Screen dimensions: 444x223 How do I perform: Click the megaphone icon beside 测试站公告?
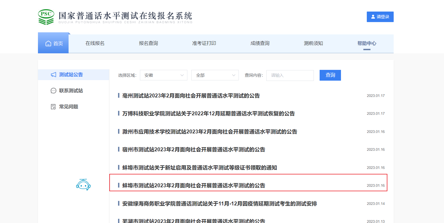click(53, 75)
